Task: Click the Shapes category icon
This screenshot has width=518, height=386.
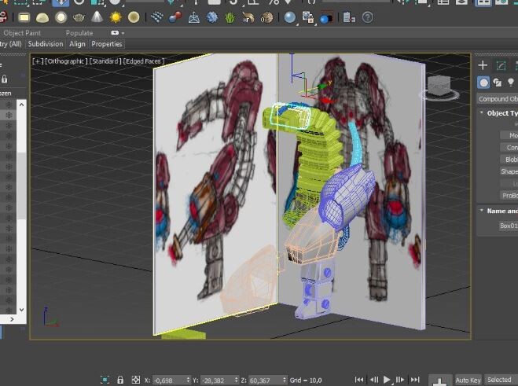Action: pos(498,83)
